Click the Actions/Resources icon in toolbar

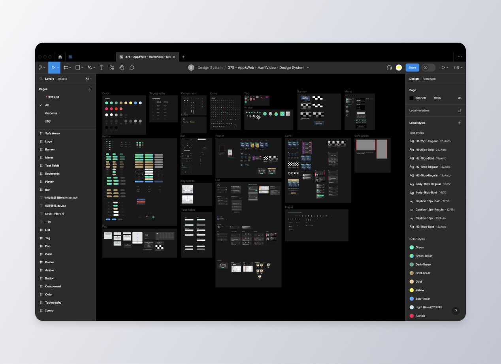(112, 68)
